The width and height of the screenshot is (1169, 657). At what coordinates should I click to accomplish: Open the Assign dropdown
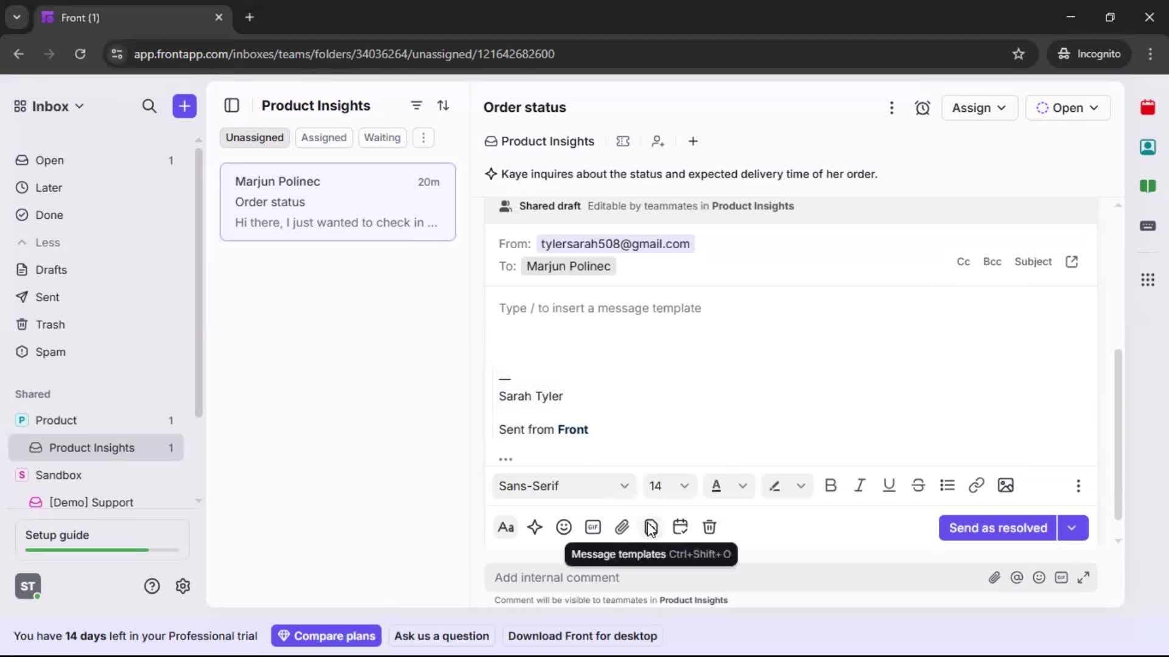pos(979,108)
